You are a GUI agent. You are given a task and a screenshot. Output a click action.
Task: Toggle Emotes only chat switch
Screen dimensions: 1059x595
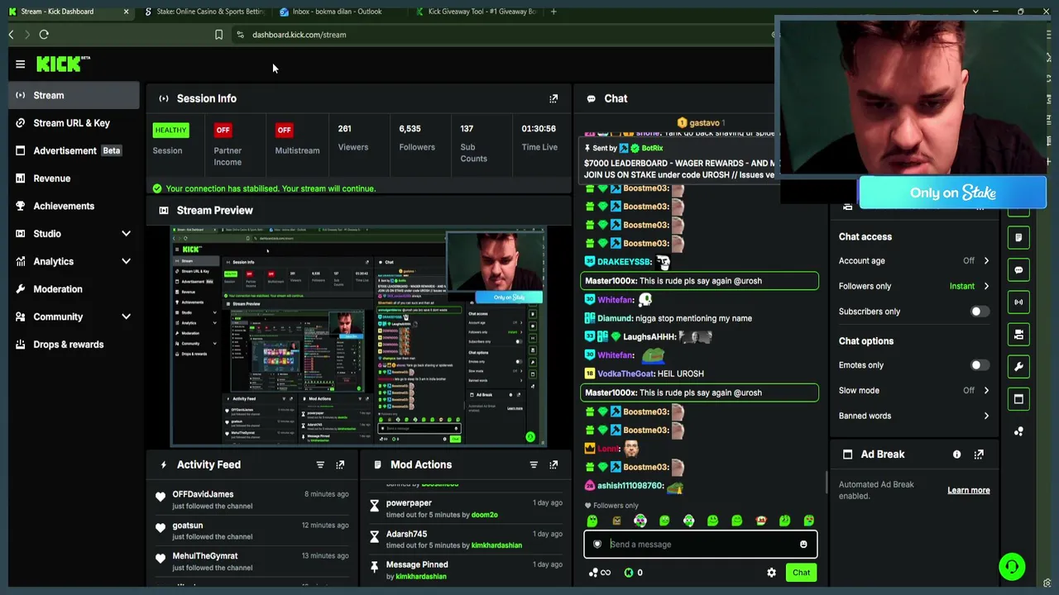979,365
